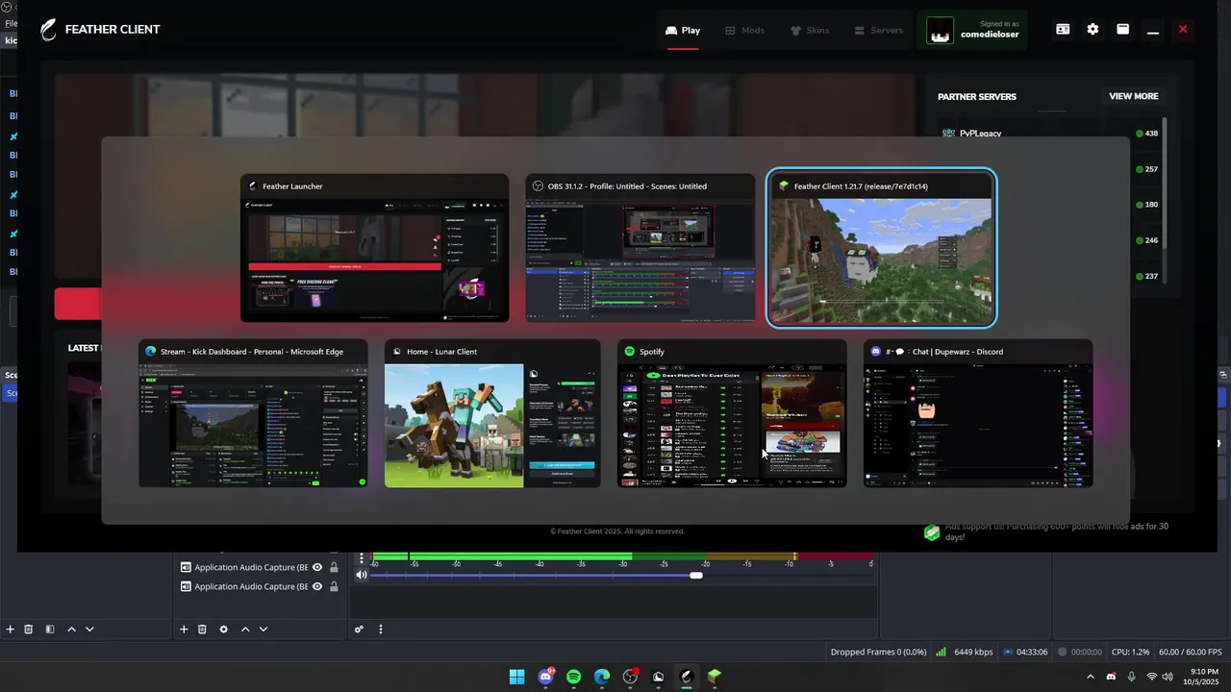
Task: Click the ID card icon beside account
Action: (1063, 30)
